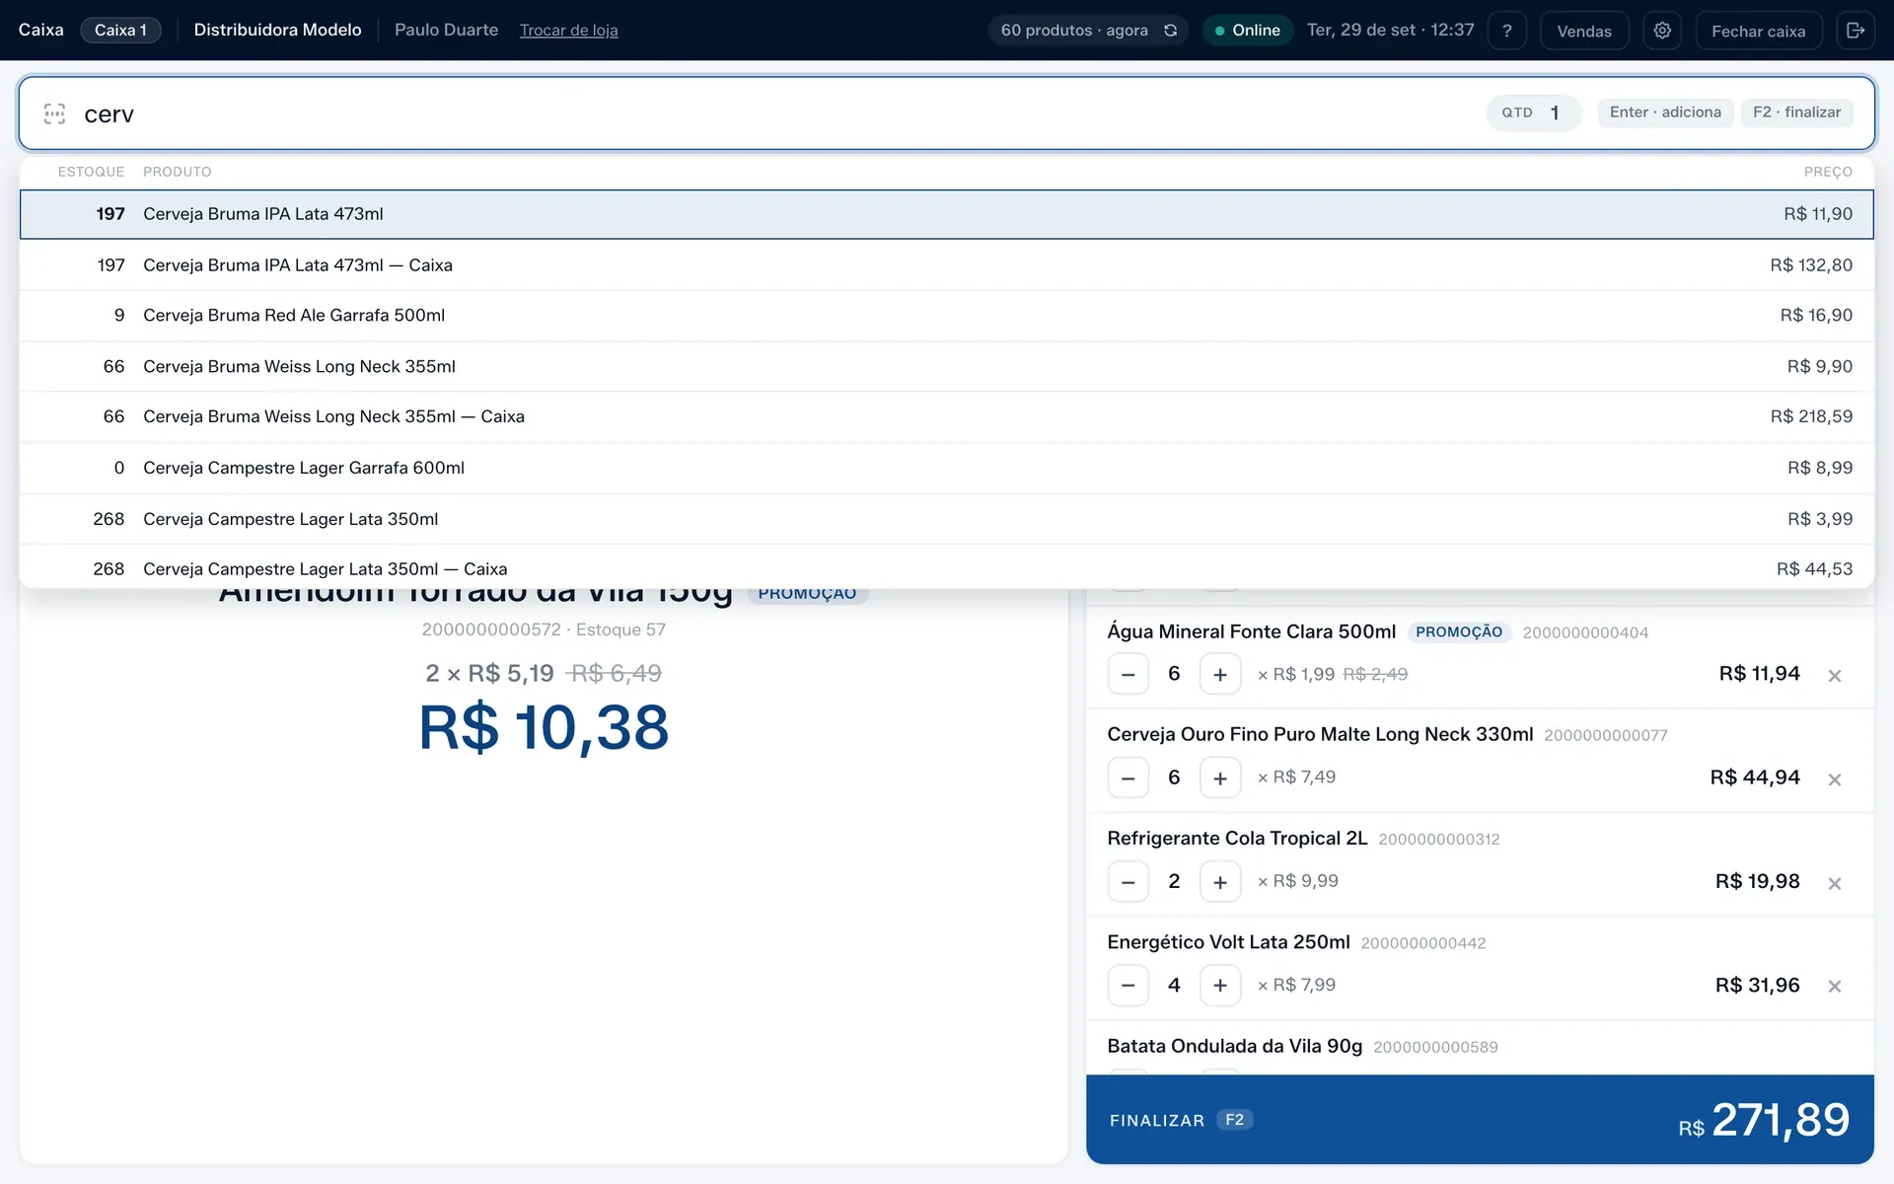Increase quantity of Refrigerante Cola Tropical
Screen dimensions: 1894x1184
coord(1220,882)
